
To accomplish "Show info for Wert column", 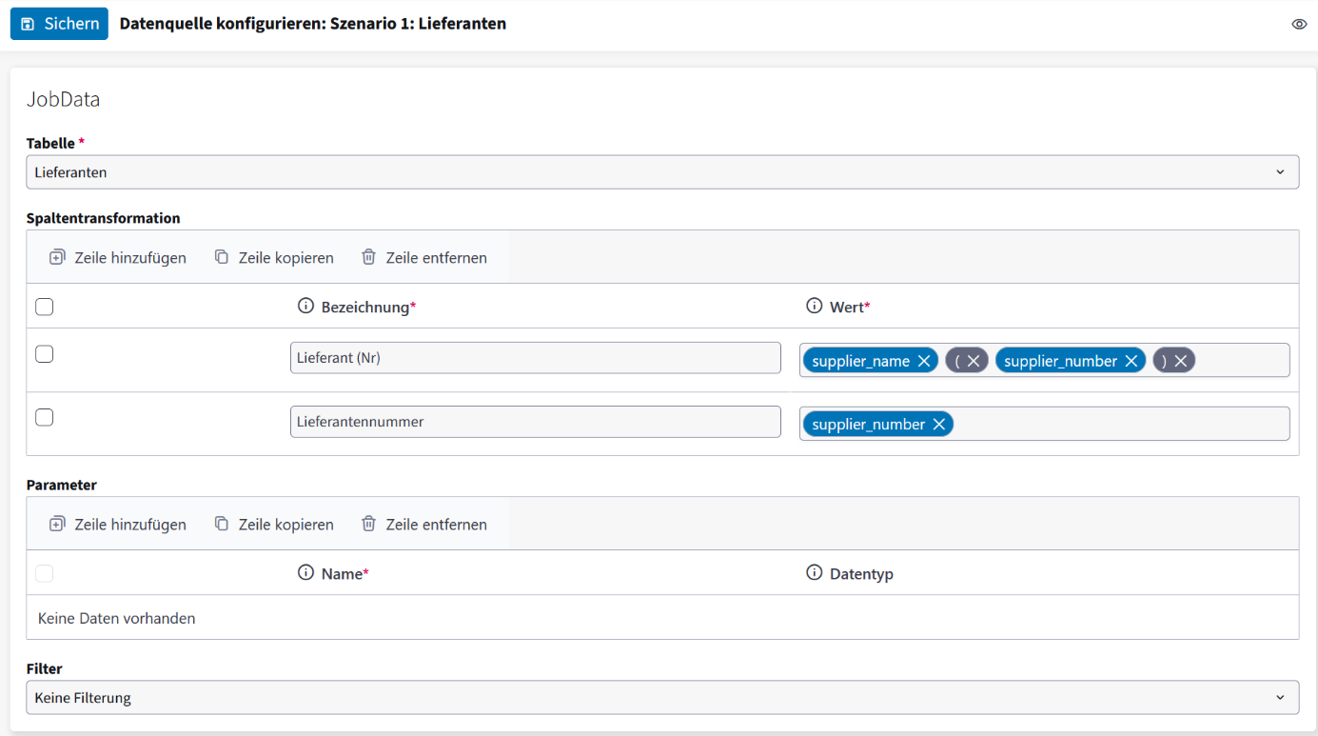I will point(814,306).
